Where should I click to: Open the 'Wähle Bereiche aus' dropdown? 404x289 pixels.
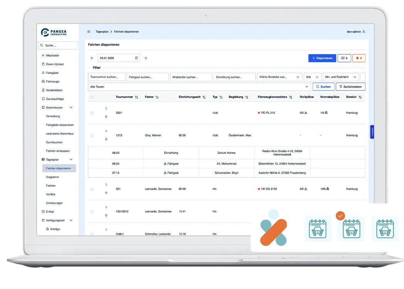(279, 77)
